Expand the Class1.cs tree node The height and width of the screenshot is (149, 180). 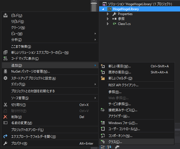click(108, 24)
